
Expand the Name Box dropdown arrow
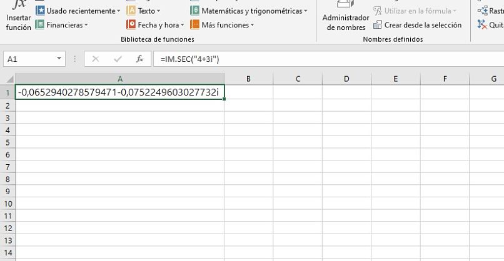point(59,59)
